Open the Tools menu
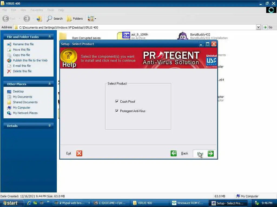 51,10
